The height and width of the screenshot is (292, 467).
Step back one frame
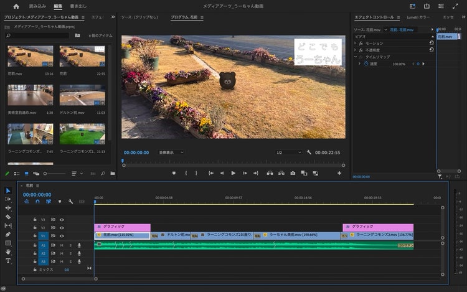tap(222, 173)
